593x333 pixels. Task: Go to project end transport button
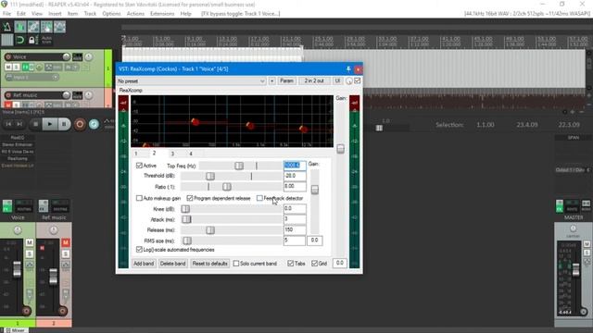click(19, 124)
